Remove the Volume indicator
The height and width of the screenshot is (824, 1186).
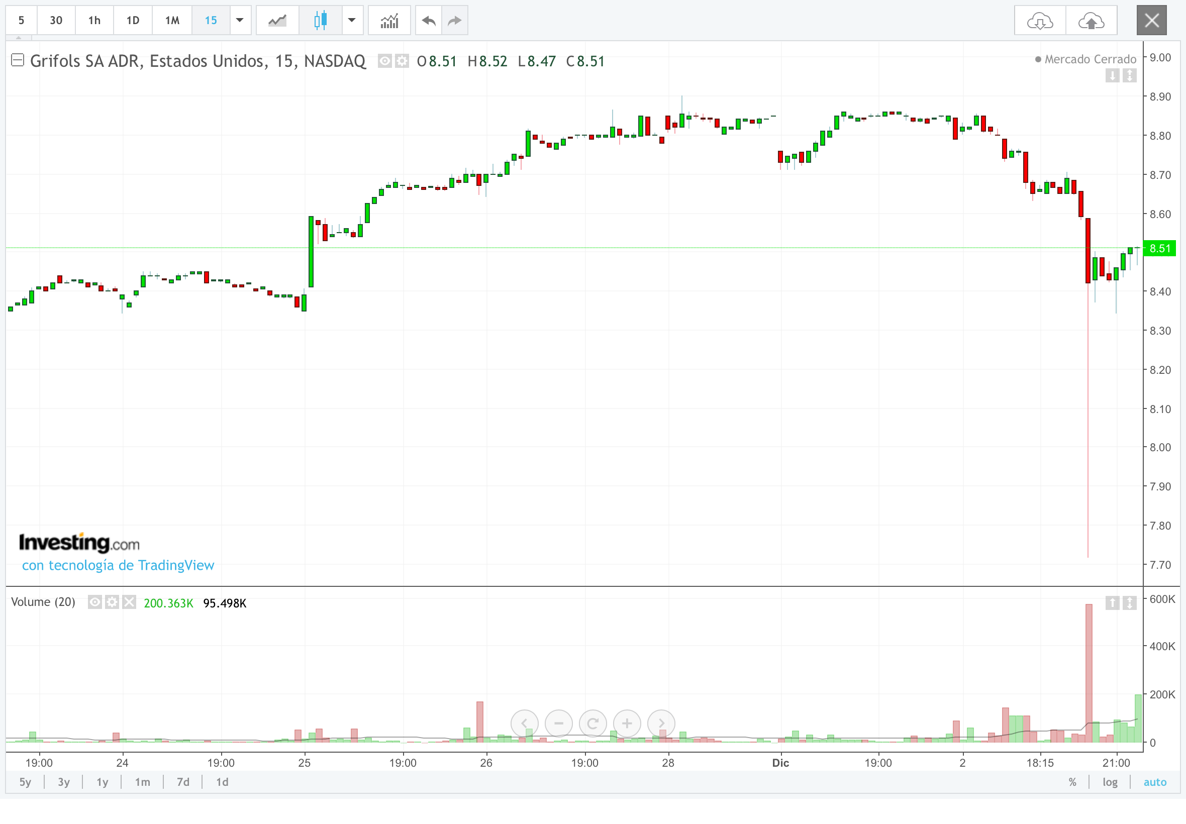129,602
